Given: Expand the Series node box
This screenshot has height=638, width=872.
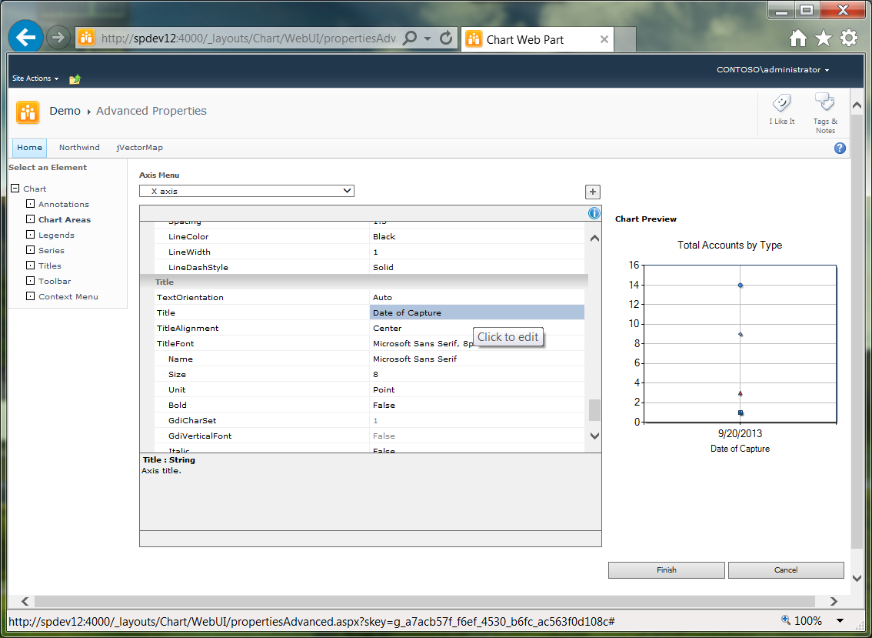Looking at the screenshot, I should (x=31, y=251).
